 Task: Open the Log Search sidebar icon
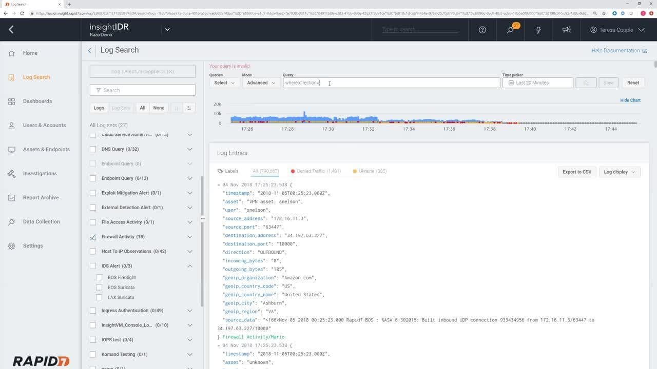point(11,77)
